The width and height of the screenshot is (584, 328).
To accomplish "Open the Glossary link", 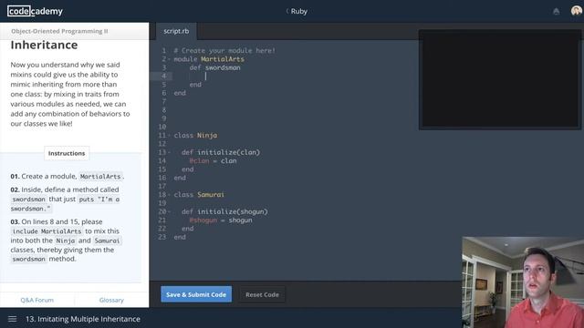I will pos(111,300).
